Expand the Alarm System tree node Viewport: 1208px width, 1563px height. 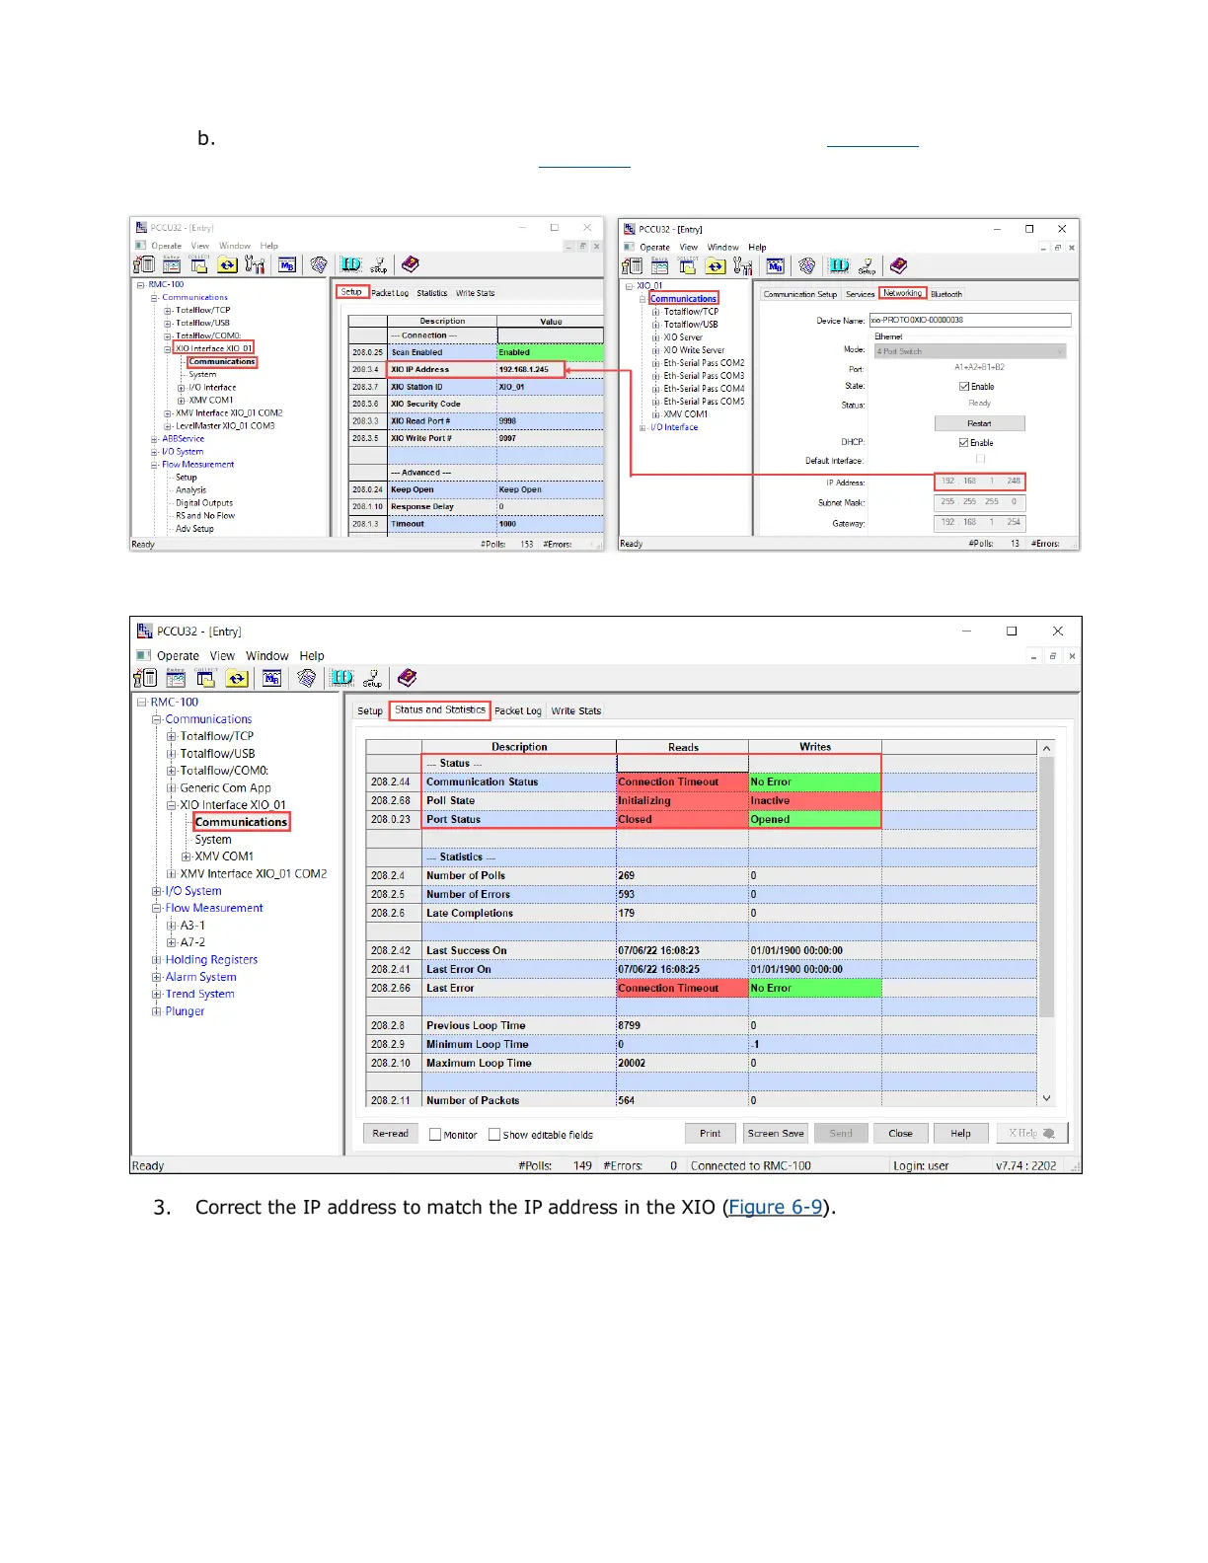[156, 977]
